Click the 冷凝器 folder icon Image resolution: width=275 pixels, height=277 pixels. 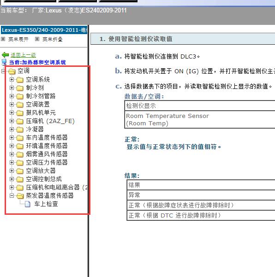(20, 130)
